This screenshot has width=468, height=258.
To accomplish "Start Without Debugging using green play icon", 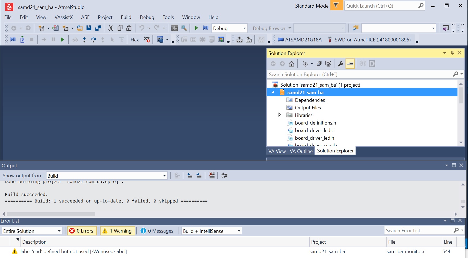I will coord(196,28).
